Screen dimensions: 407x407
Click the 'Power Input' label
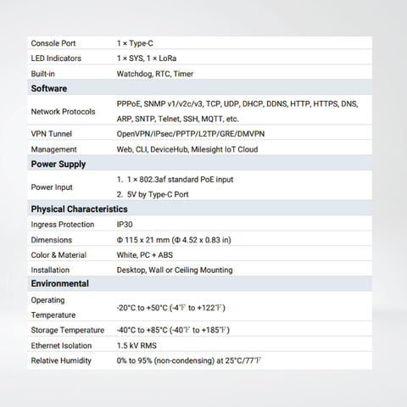point(52,187)
